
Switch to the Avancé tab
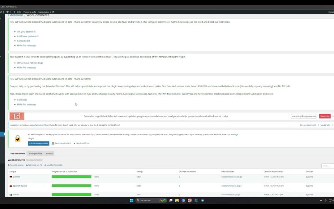point(49,154)
